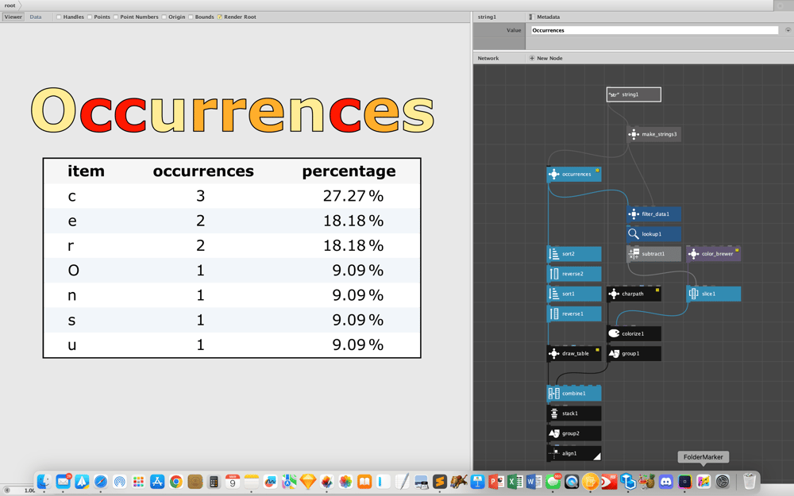The height and width of the screenshot is (496, 794).
Task: Click the Metadata icon in parameter panel
Action: 531,17
